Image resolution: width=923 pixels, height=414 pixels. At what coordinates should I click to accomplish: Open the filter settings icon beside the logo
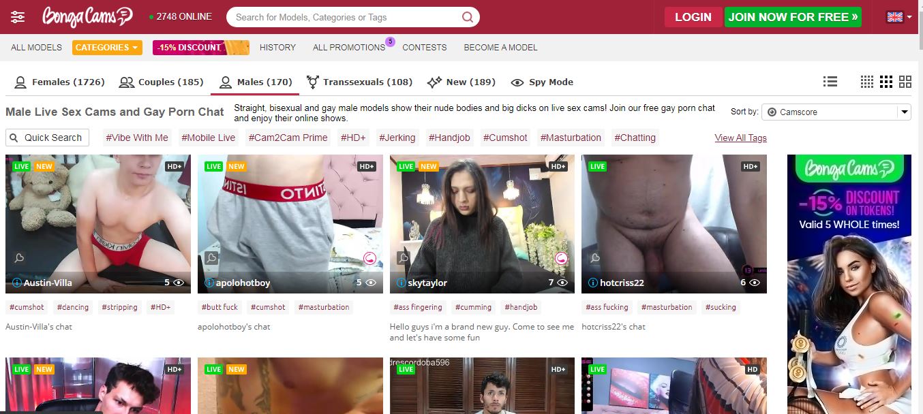click(x=18, y=17)
